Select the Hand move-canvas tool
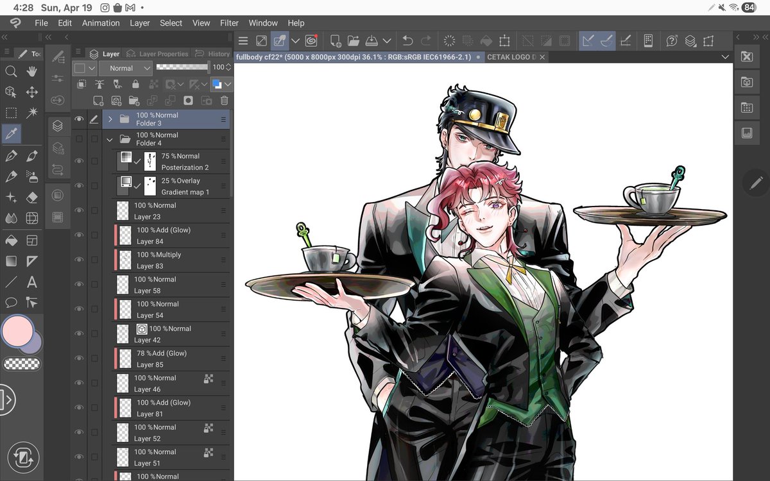The image size is (770, 481). tap(31, 72)
